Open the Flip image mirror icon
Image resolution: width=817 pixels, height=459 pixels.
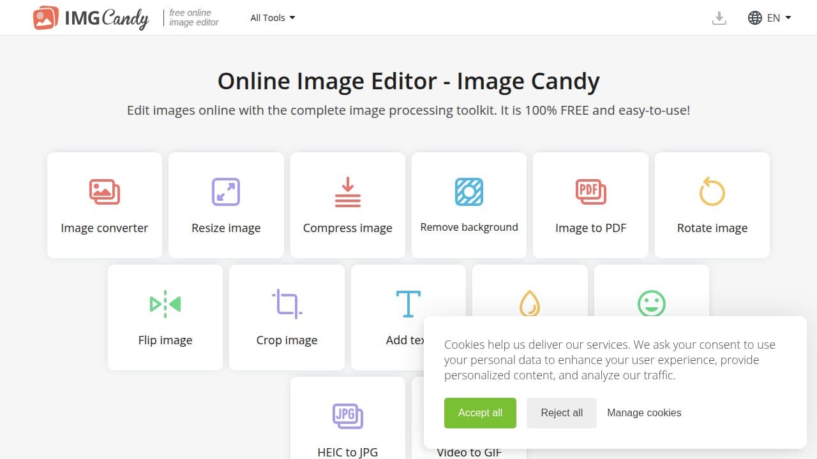point(165,304)
